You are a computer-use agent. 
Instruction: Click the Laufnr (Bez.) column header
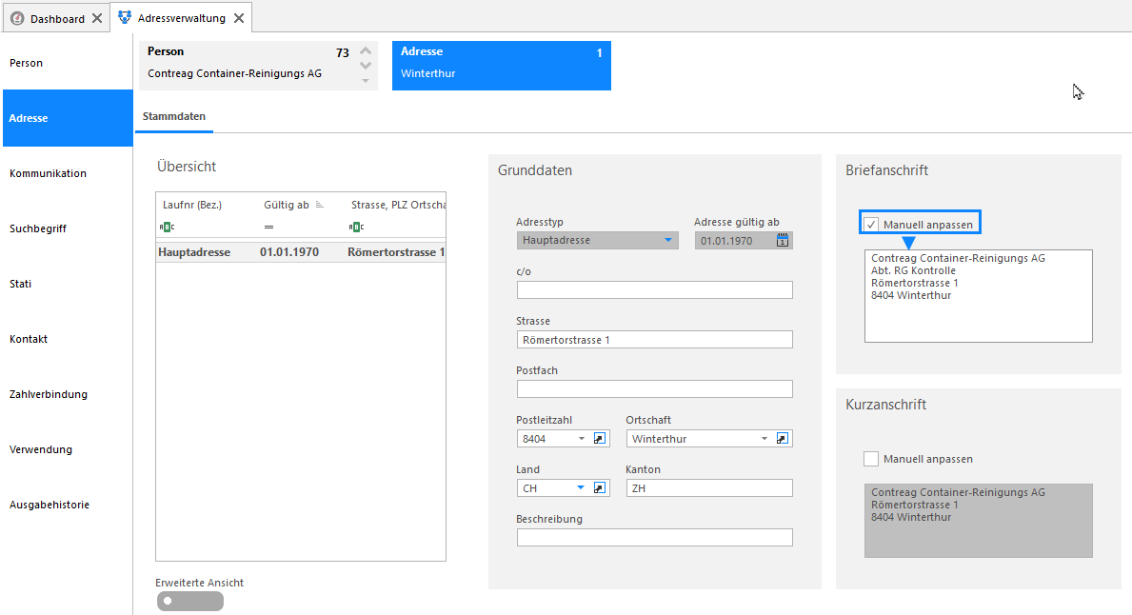pos(192,205)
